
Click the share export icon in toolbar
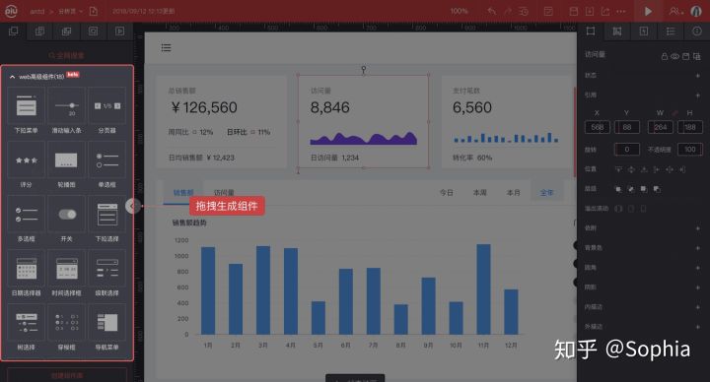(x=605, y=11)
